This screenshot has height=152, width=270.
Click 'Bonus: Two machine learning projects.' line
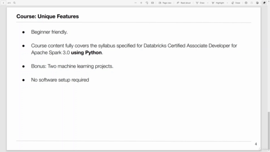[x=72, y=66]
